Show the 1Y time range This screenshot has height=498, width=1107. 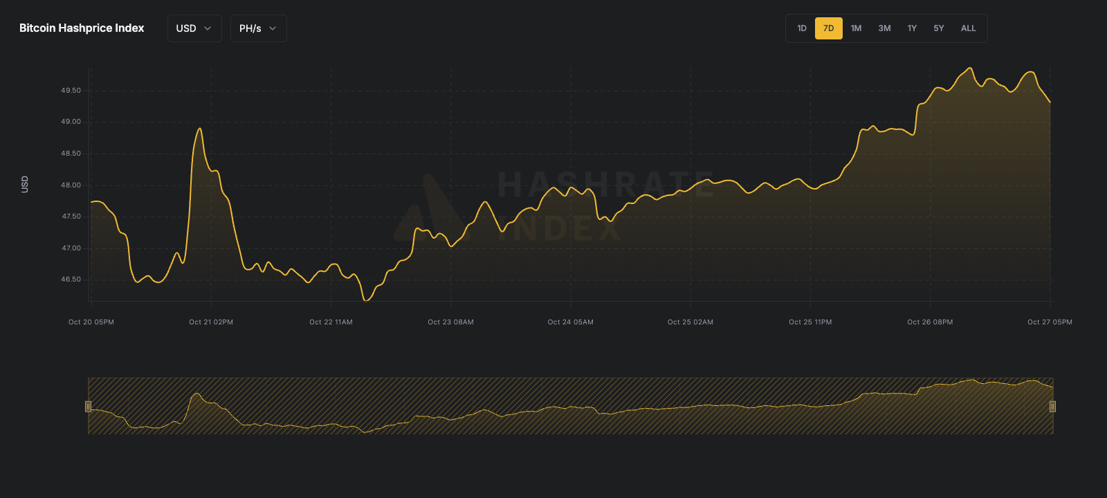[x=912, y=28]
